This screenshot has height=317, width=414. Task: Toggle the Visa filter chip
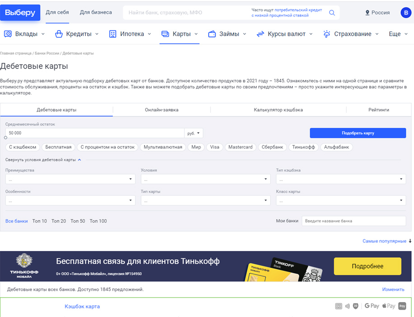pyautogui.click(x=215, y=147)
